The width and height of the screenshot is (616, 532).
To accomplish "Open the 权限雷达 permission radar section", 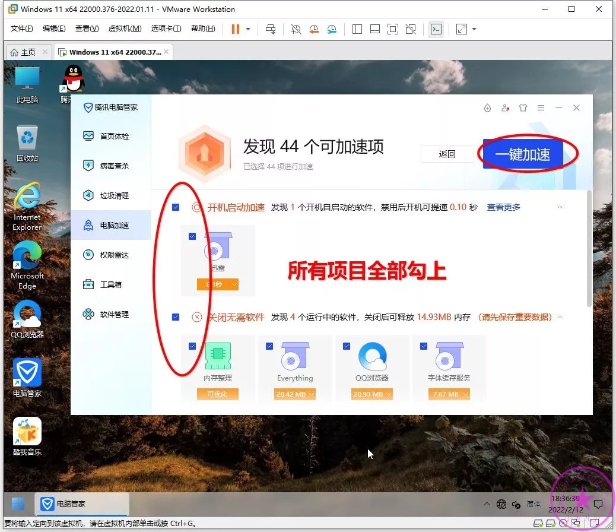I will [113, 255].
